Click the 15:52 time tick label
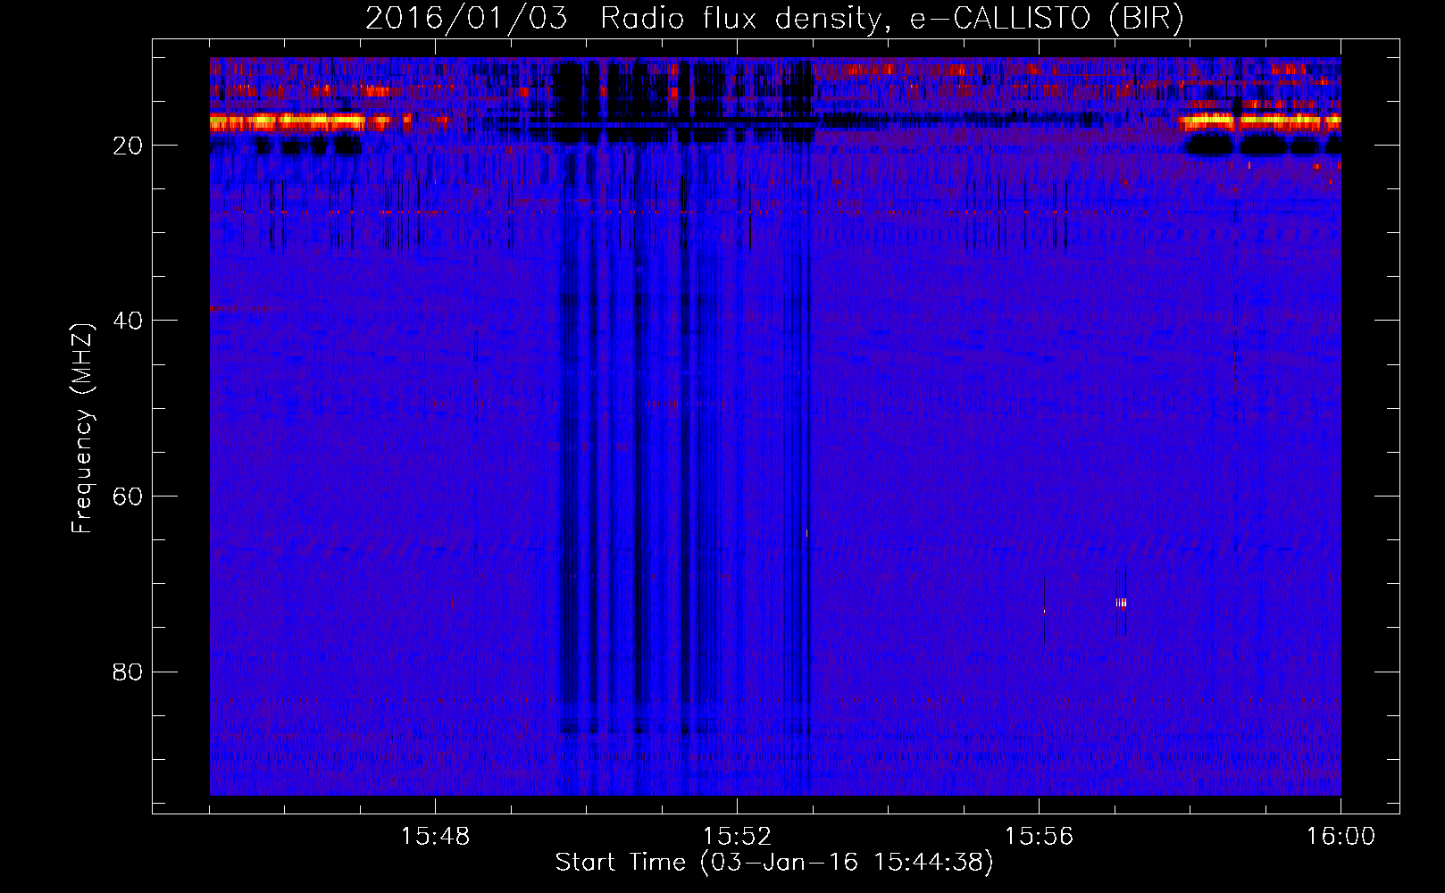Image resolution: width=1445 pixels, height=893 pixels. coord(737,837)
